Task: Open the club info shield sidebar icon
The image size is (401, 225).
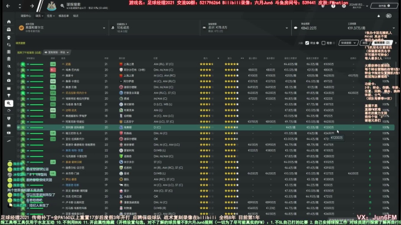Action: pos(9,119)
